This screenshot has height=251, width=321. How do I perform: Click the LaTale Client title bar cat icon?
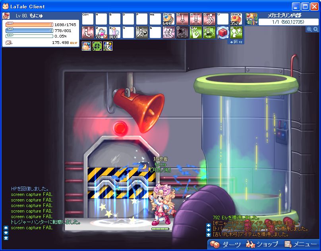pos(6,6)
